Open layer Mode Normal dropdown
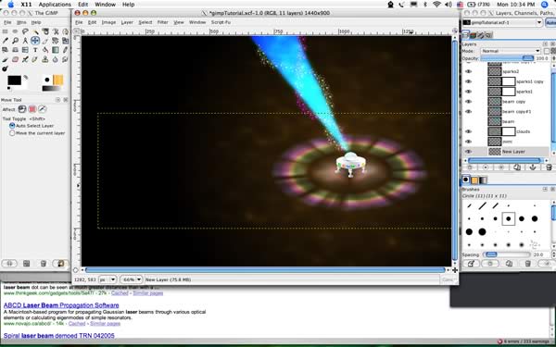Viewport: 556px width, 347px height. click(x=510, y=51)
